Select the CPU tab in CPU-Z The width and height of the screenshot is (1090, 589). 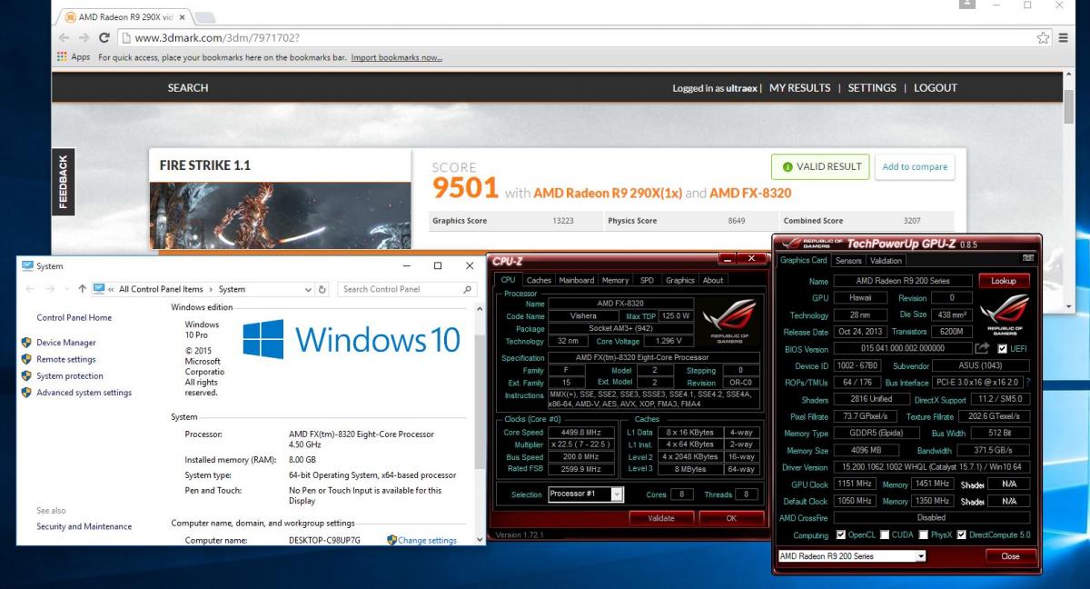[509, 280]
